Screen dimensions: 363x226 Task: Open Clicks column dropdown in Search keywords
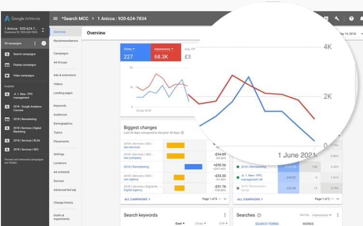point(200,224)
